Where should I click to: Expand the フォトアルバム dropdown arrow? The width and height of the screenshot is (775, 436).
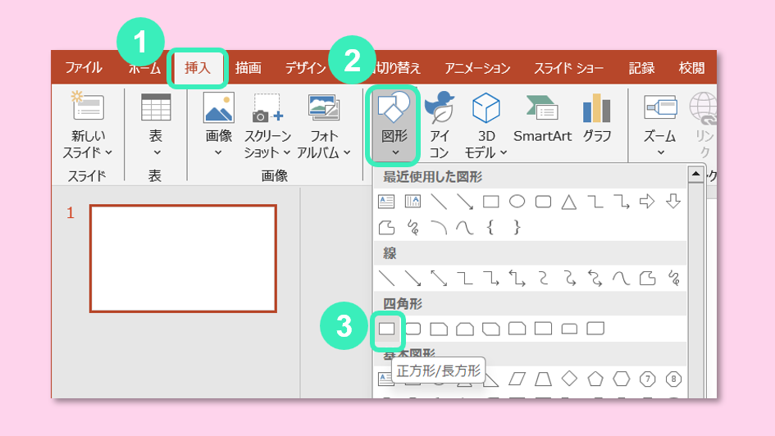click(x=347, y=152)
